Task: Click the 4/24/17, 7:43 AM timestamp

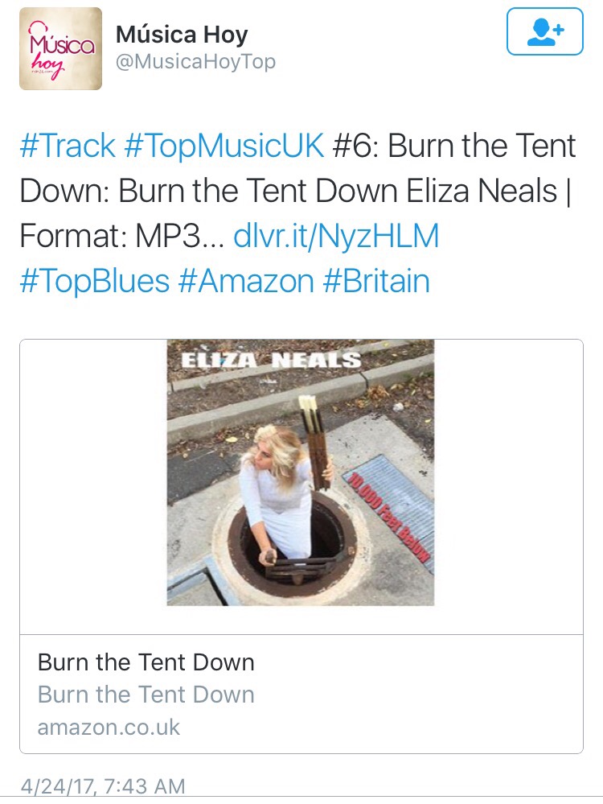Action: point(102,786)
